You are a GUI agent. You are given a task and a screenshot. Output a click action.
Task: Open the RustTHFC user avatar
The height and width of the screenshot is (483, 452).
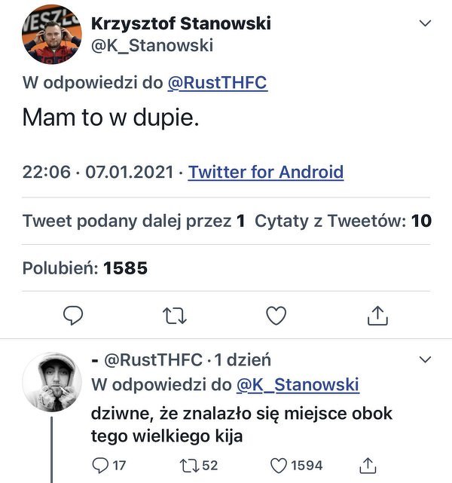(51, 381)
